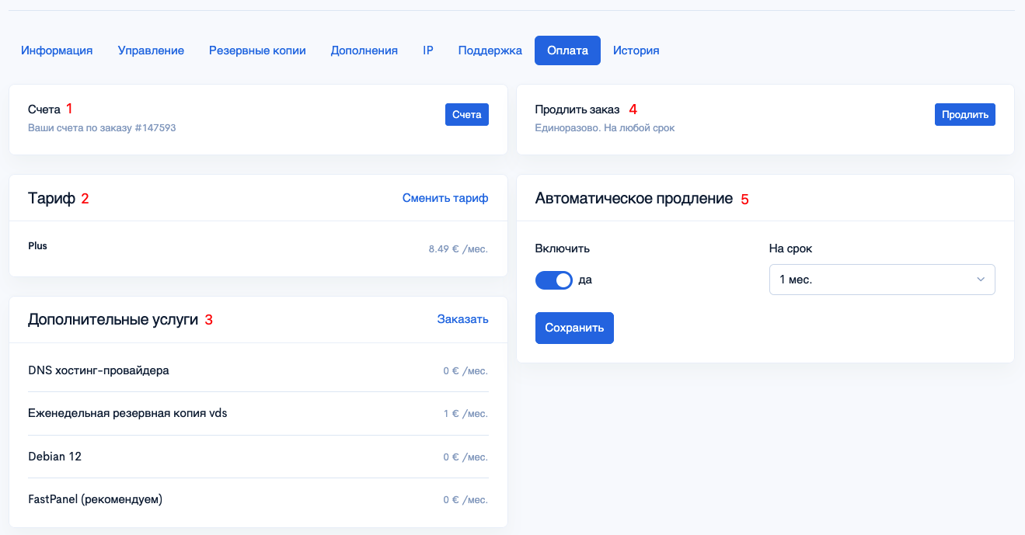Open the Поддержка tab
The image size is (1025, 535).
(490, 50)
